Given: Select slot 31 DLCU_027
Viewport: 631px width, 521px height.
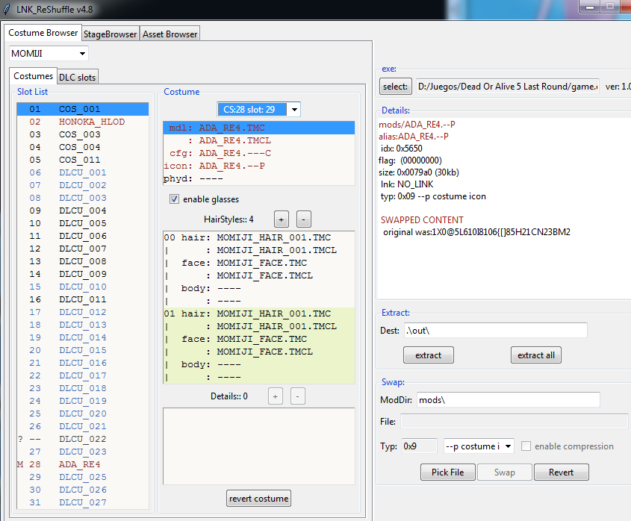Looking at the screenshot, I should click(82, 502).
